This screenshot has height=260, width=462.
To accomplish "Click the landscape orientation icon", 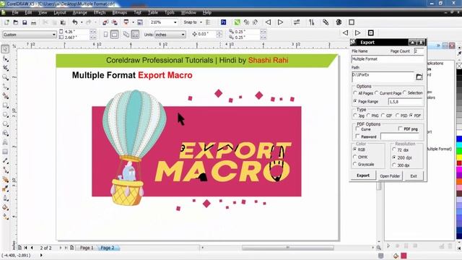I will point(114,35).
